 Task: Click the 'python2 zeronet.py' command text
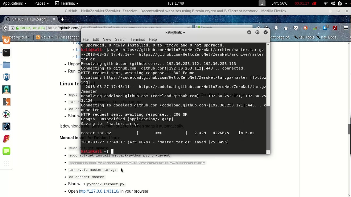[106, 184]
